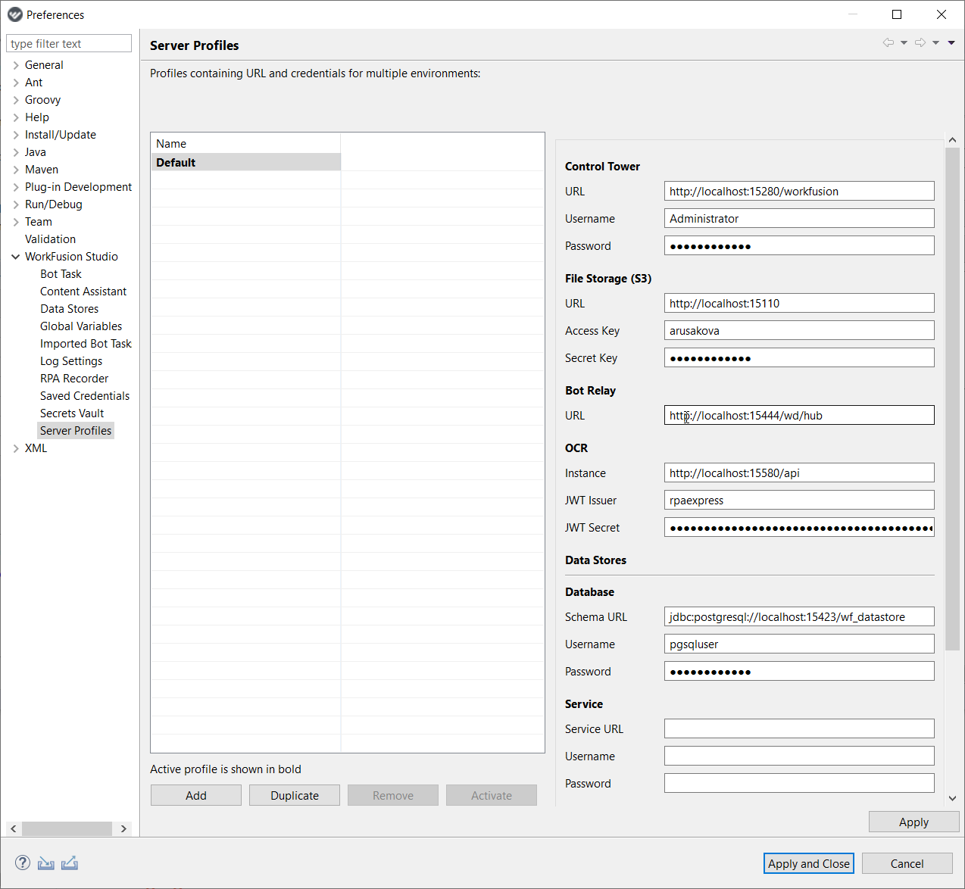965x889 pixels.
Task: Open the Bot Task preferences page
Action: (61, 274)
